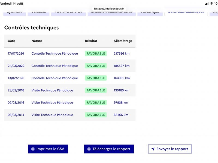Click Visite Technique Périodique in 02/03/2016 row

52,103
